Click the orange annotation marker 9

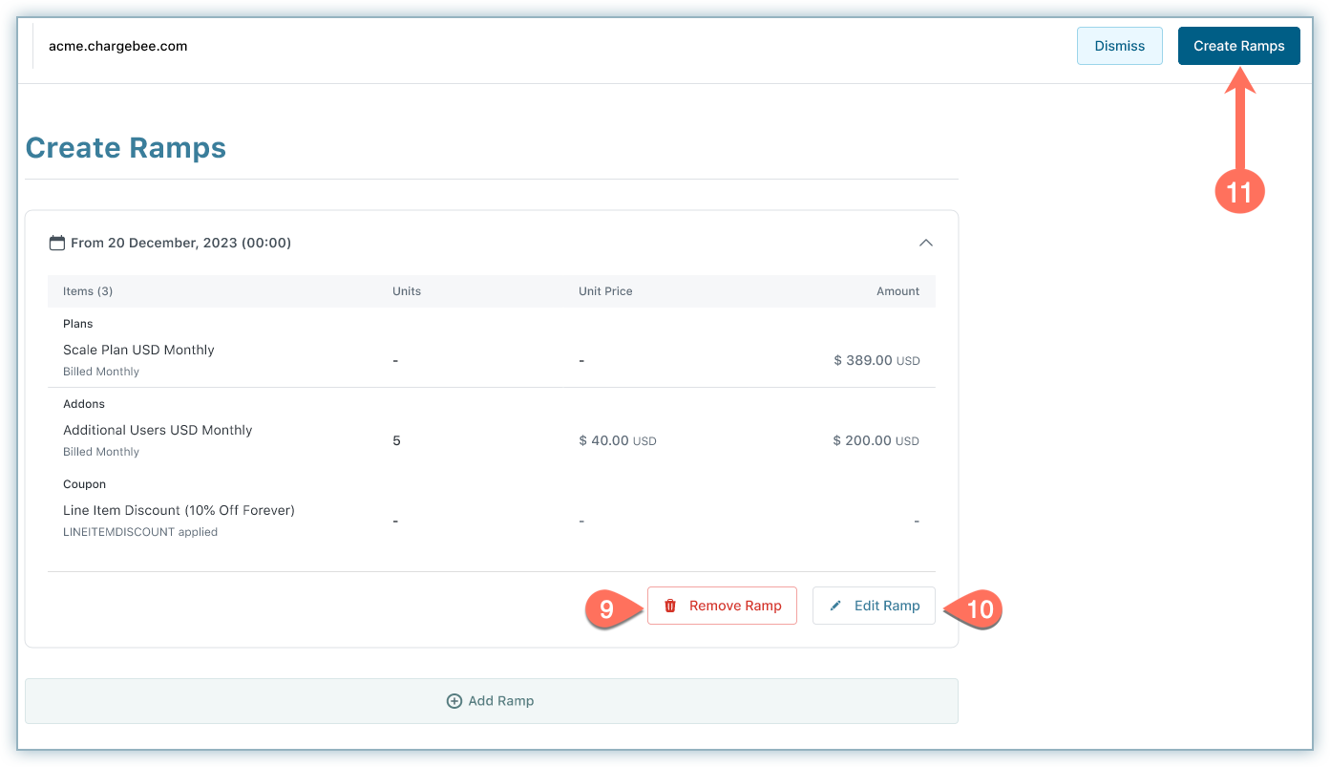coord(607,608)
